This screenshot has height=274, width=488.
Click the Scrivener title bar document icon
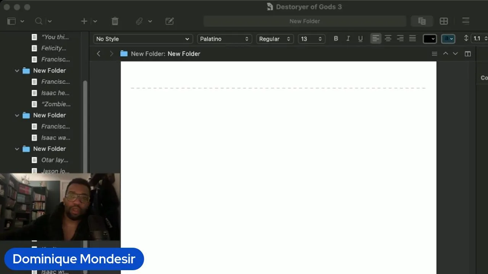click(x=270, y=7)
